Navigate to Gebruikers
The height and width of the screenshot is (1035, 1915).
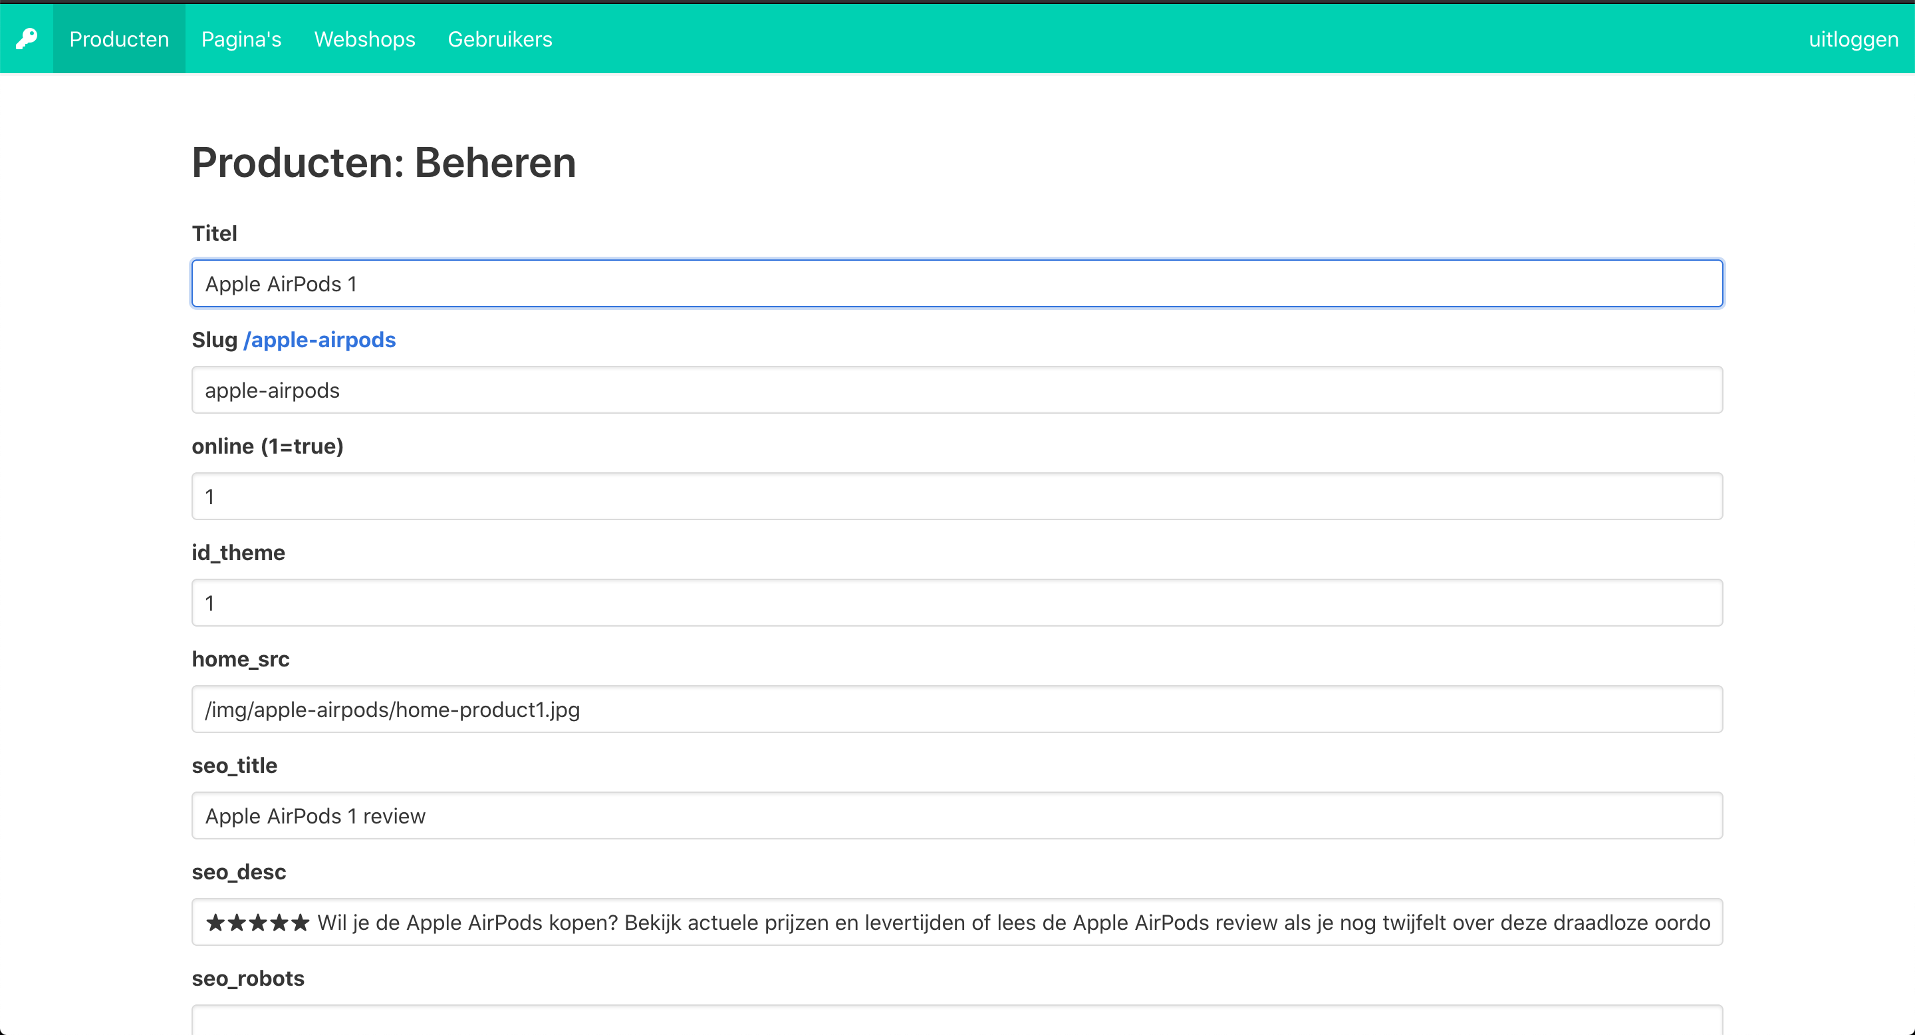499,39
